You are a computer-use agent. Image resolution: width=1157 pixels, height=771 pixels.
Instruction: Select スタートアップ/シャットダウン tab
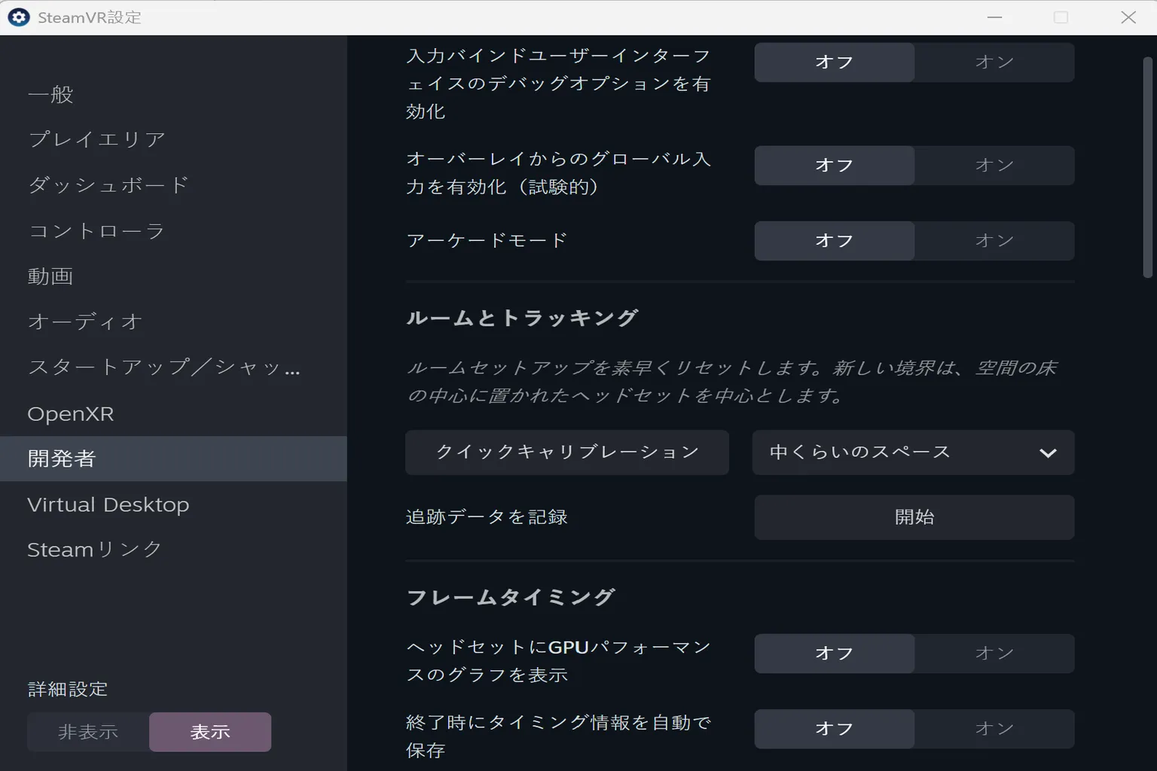(x=173, y=367)
